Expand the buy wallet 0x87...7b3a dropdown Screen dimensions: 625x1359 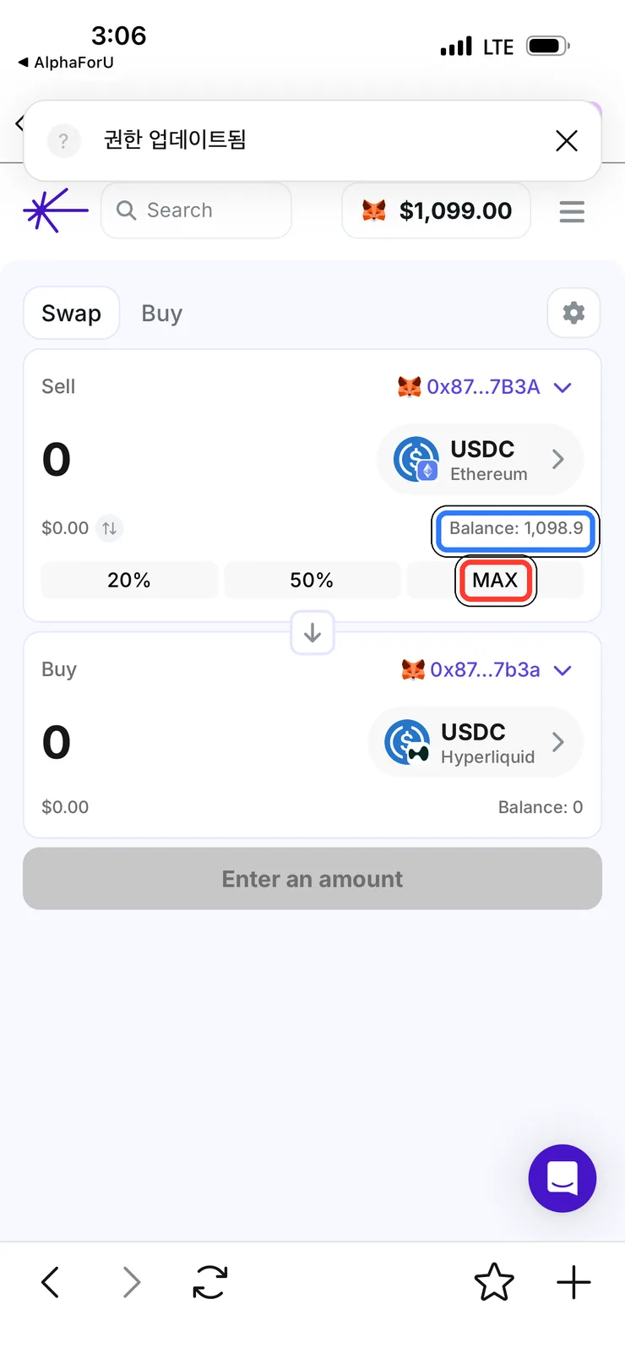tap(486, 670)
